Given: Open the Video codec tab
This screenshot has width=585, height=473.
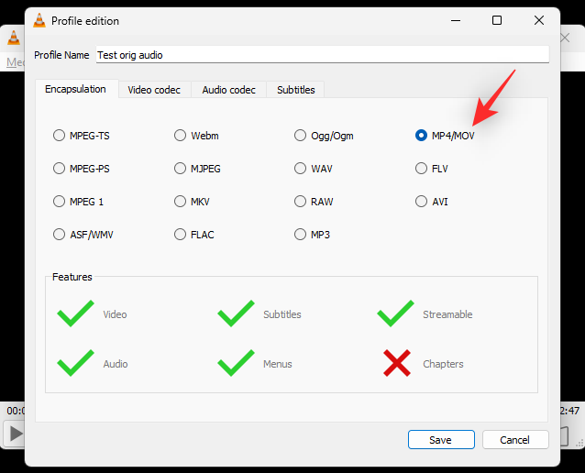Looking at the screenshot, I should (154, 90).
